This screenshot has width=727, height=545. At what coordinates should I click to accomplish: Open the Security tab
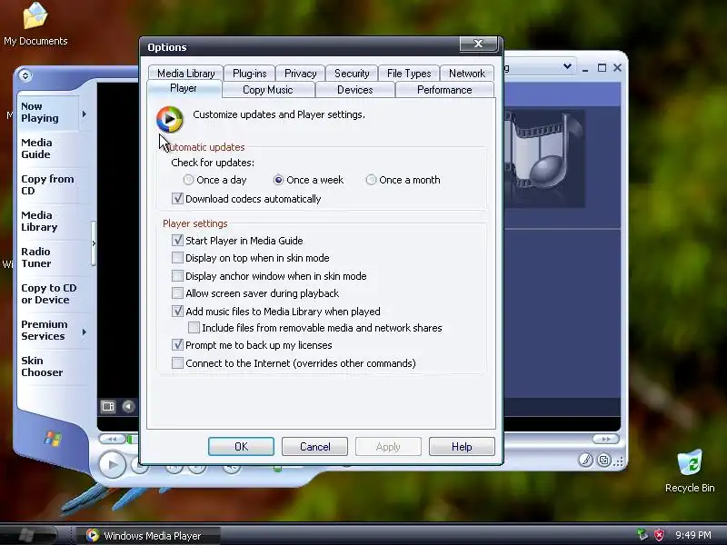[352, 74]
